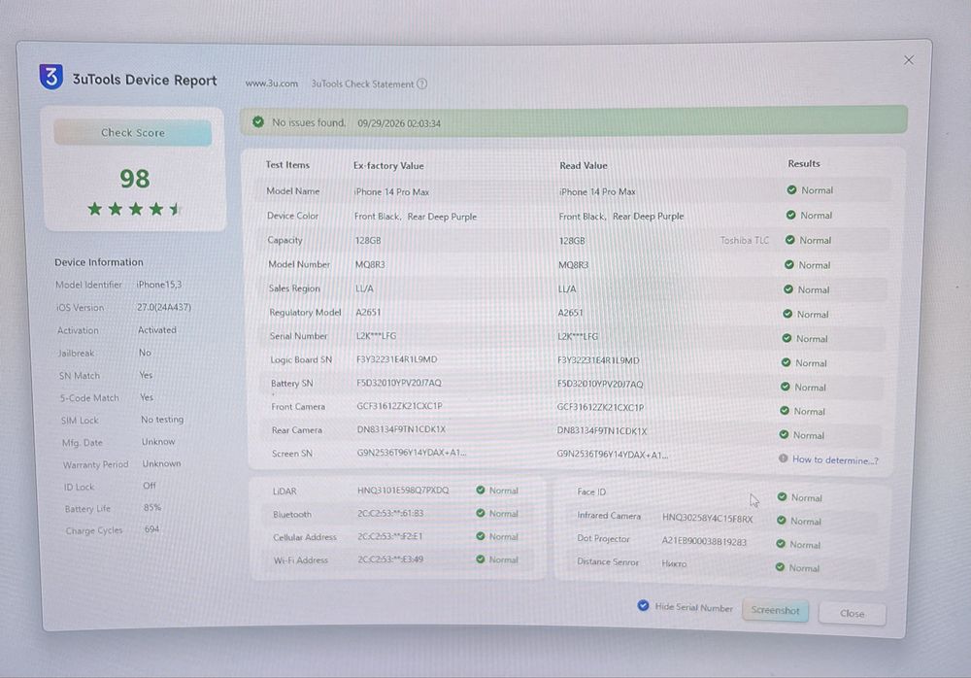Click the Check Score button

click(132, 133)
